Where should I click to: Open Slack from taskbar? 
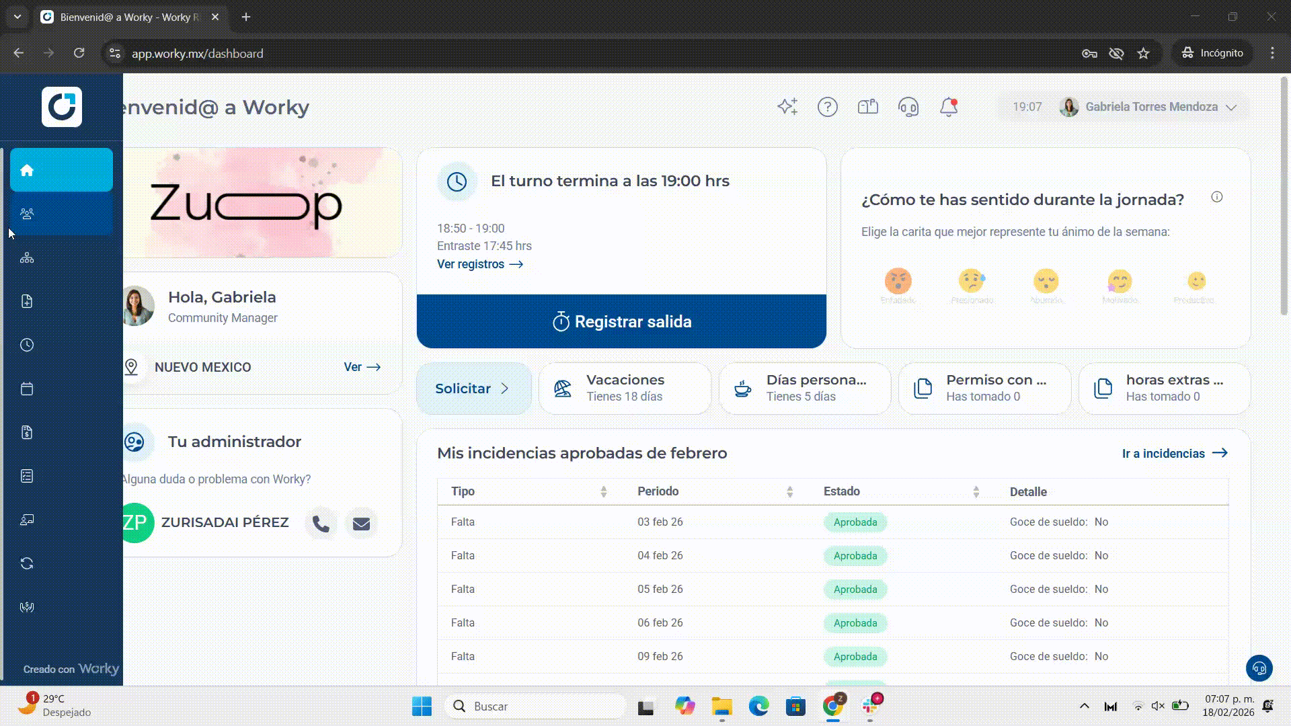[x=871, y=706]
